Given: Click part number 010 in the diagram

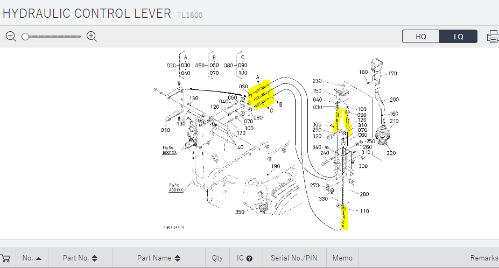Looking at the screenshot, I should coord(165,130).
